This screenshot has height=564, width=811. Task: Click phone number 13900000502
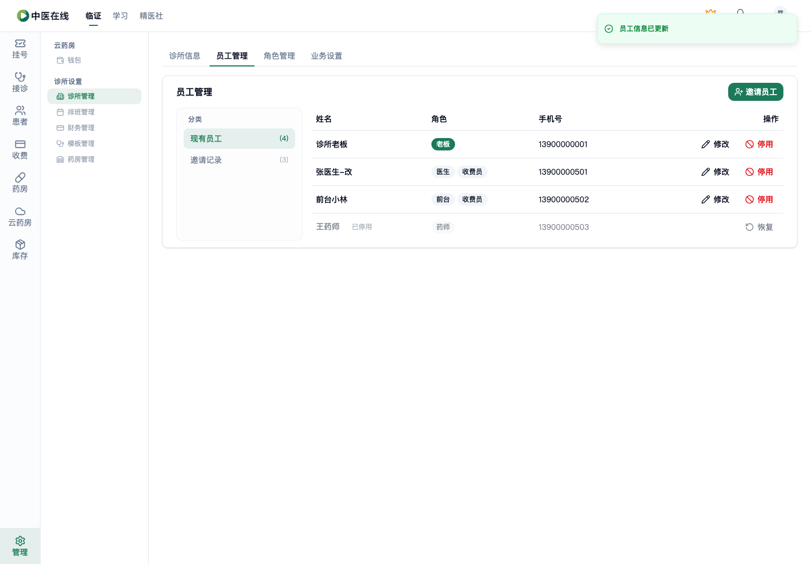click(564, 199)
